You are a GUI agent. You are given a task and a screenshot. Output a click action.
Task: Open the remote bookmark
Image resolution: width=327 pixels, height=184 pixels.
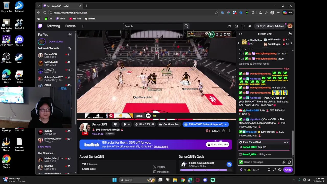tap(90, 19)
